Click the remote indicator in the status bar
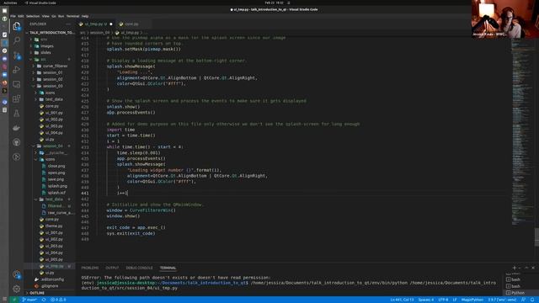The width and height of the screenshot is (539, 303). [14, 300]
